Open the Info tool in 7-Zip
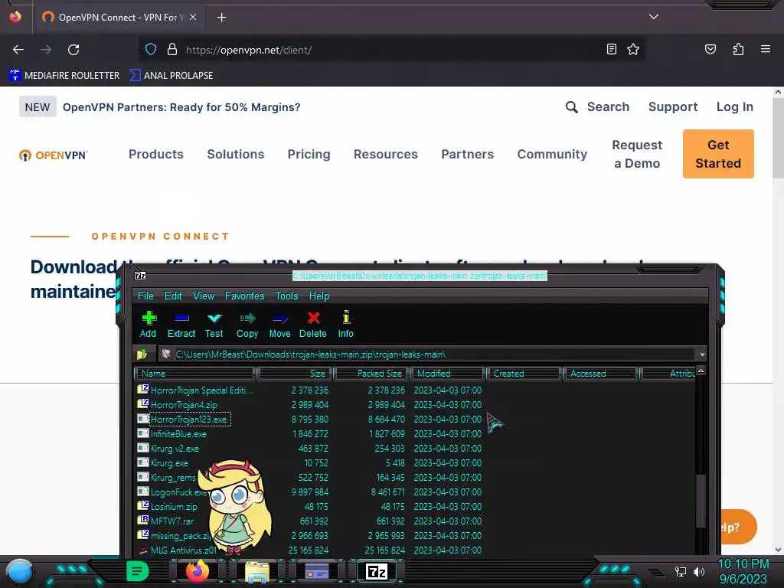Screen dimensions: 784x588 345,325
